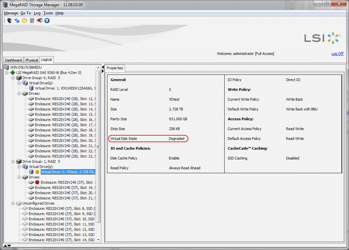Collapse Drive Group 0 in the tree
The width and height of the screenshot is (349, 250).
(13, 78)
